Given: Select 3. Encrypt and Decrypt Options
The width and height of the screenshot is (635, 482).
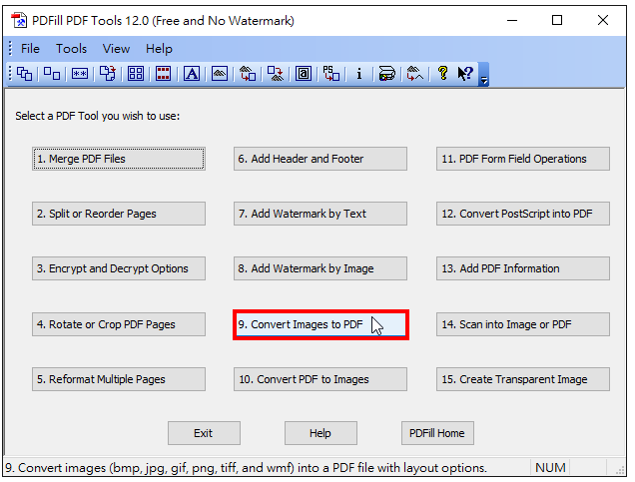Looking at the screenshot, I should 119,268.
